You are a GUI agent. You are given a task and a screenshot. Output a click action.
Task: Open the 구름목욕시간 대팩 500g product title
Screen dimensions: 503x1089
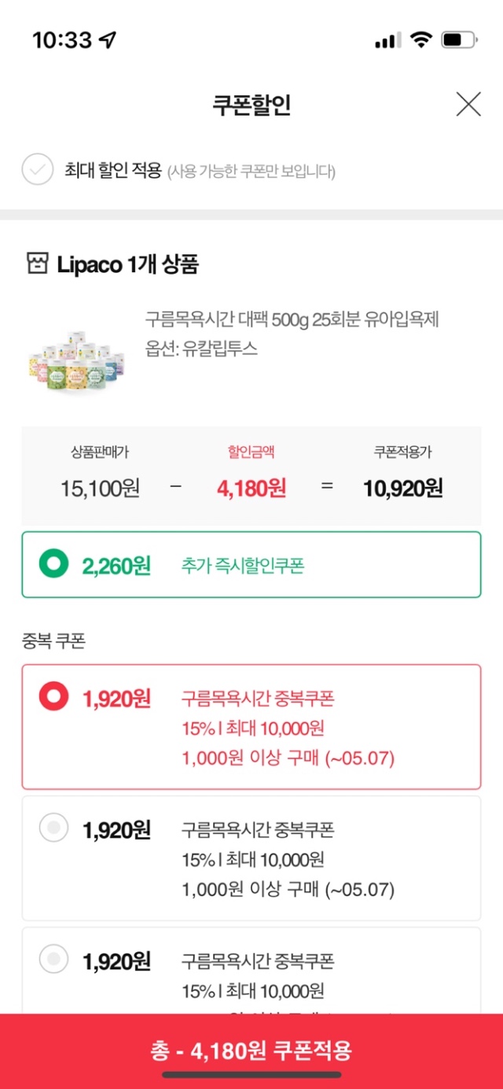click(292, 319)
